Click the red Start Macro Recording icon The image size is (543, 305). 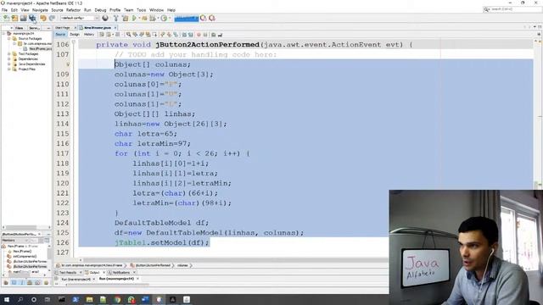199,34
